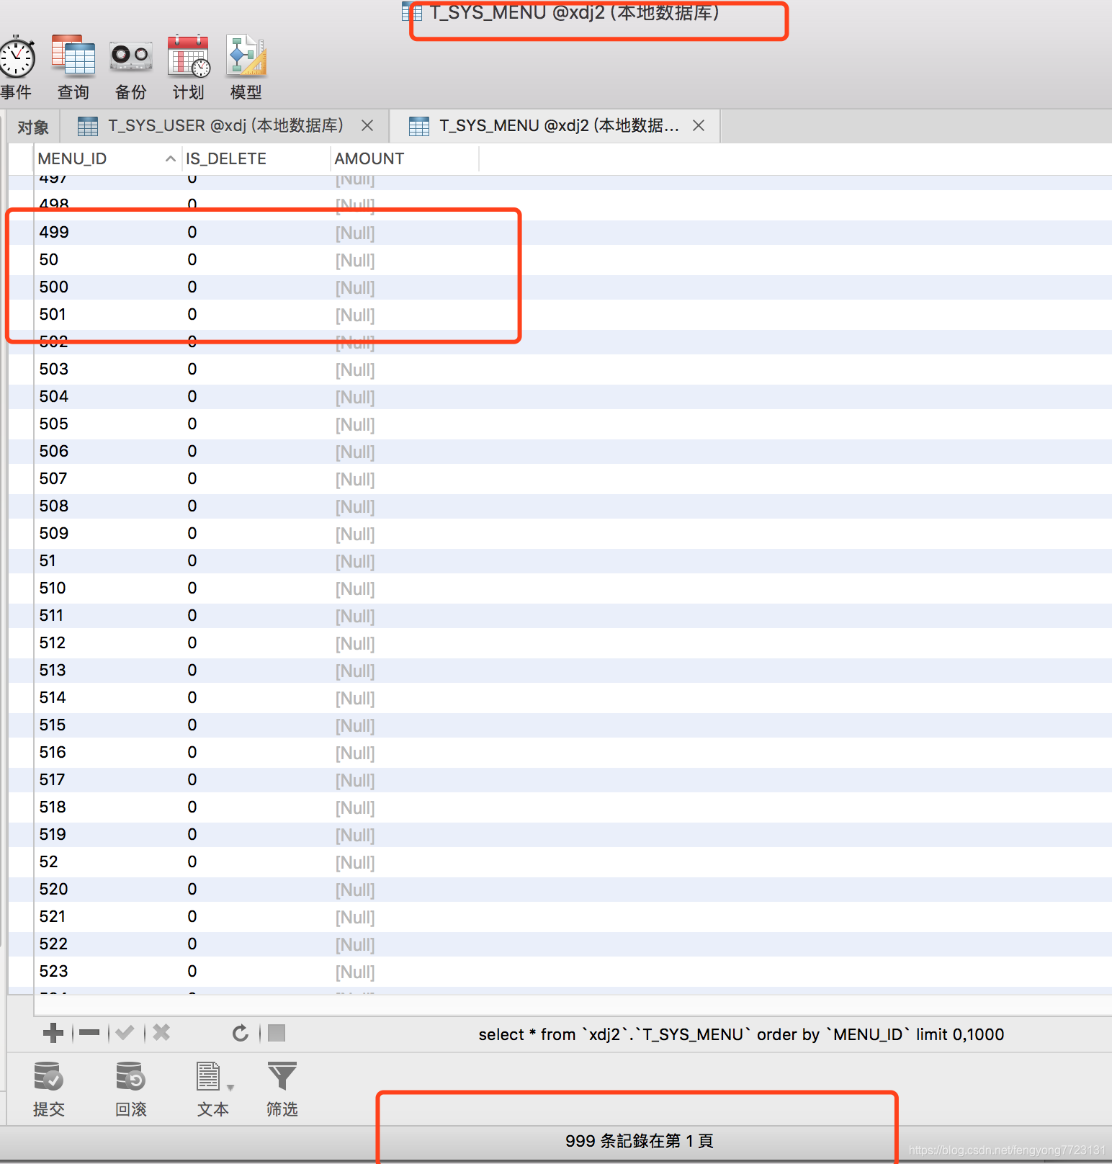Screen dimensions: 1112x1164
Task: Click the refresh icon below the table
Action: pyautogui.click(x=241, y=1033)
